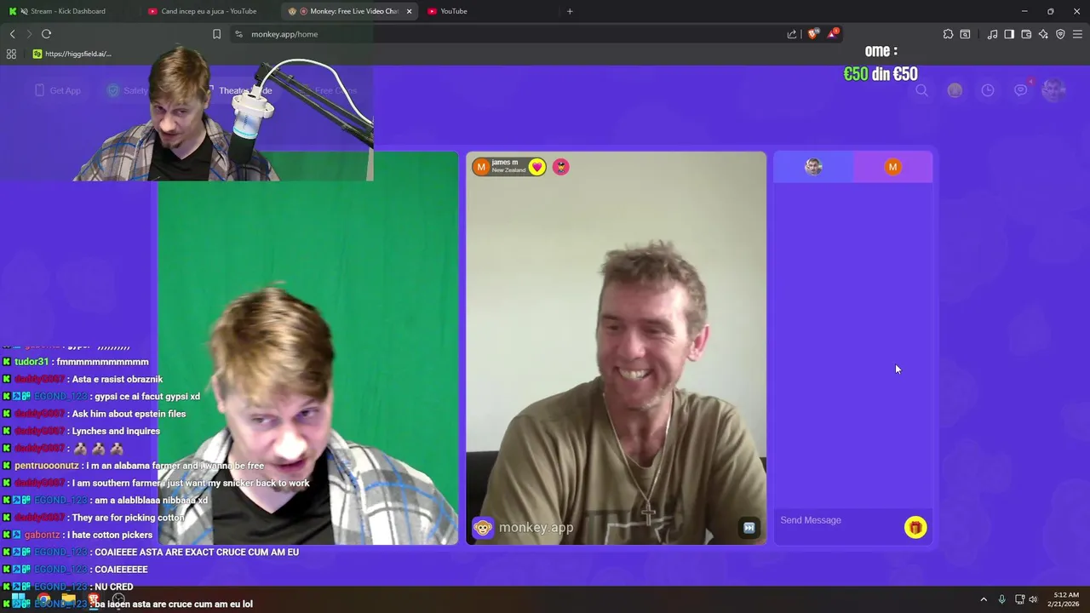Open Brave Rewards triangle icon

833,34
